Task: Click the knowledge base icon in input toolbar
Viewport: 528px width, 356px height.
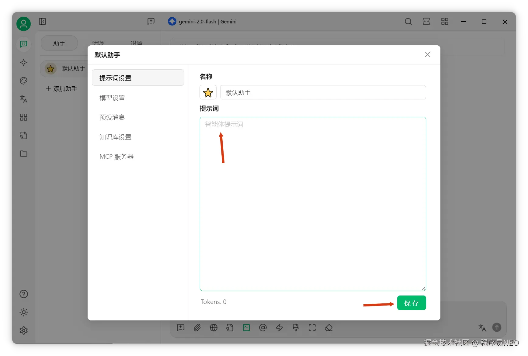Action: [230, 327]
